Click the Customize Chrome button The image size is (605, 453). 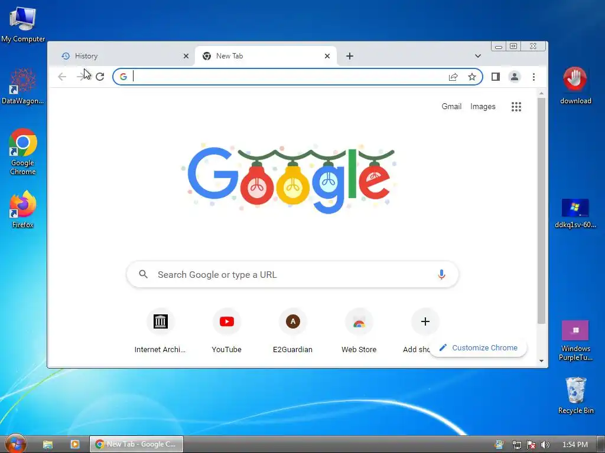(x=479, y=348)
